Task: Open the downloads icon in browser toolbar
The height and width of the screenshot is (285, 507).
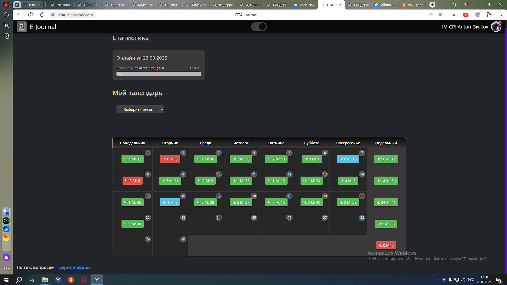Action: coord(501,15)
